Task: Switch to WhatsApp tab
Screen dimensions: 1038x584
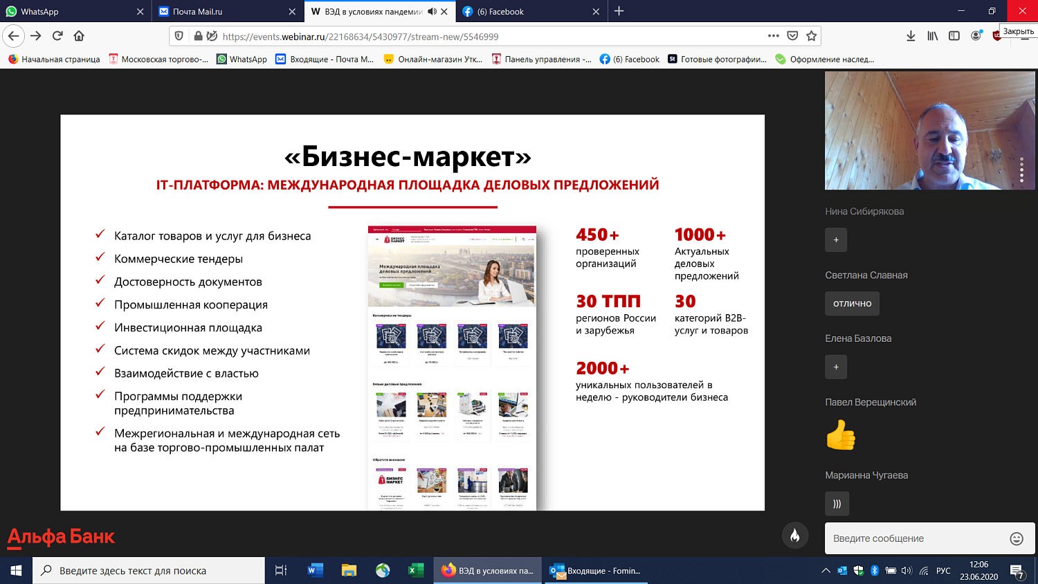Action: [x=75, y=11]
